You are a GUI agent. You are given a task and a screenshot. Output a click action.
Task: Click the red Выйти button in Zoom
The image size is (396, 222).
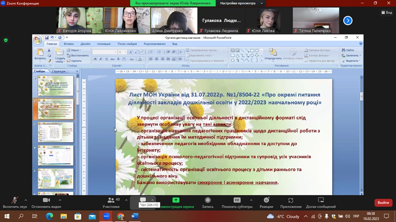383,203
